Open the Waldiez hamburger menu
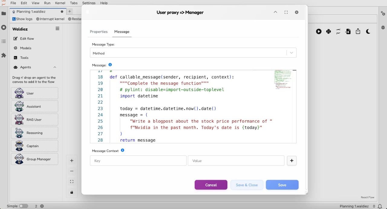The image size is (387, 209). click(x=57, y=29)
